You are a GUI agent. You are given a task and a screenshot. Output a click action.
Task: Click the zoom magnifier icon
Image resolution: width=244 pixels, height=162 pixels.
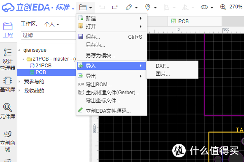tap(223, 7)
